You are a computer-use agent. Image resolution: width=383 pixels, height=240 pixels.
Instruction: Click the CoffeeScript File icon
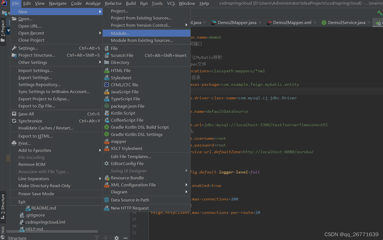click(107, 120)
